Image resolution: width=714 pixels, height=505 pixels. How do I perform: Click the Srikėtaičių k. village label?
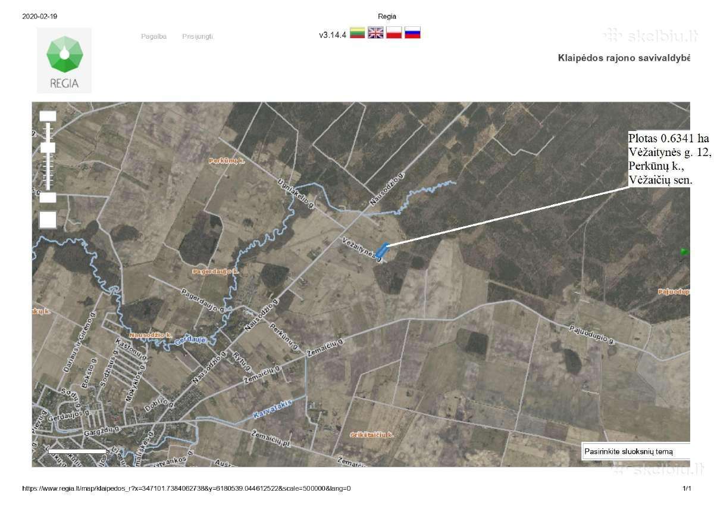point(372,435)
